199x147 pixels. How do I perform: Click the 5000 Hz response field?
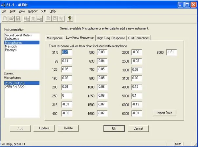pos(137,96)
